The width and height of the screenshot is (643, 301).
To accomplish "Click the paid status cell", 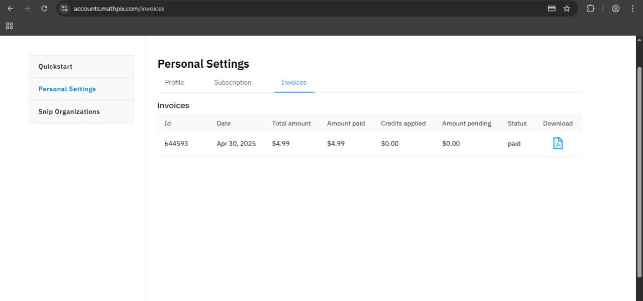I will click(514, 143).
